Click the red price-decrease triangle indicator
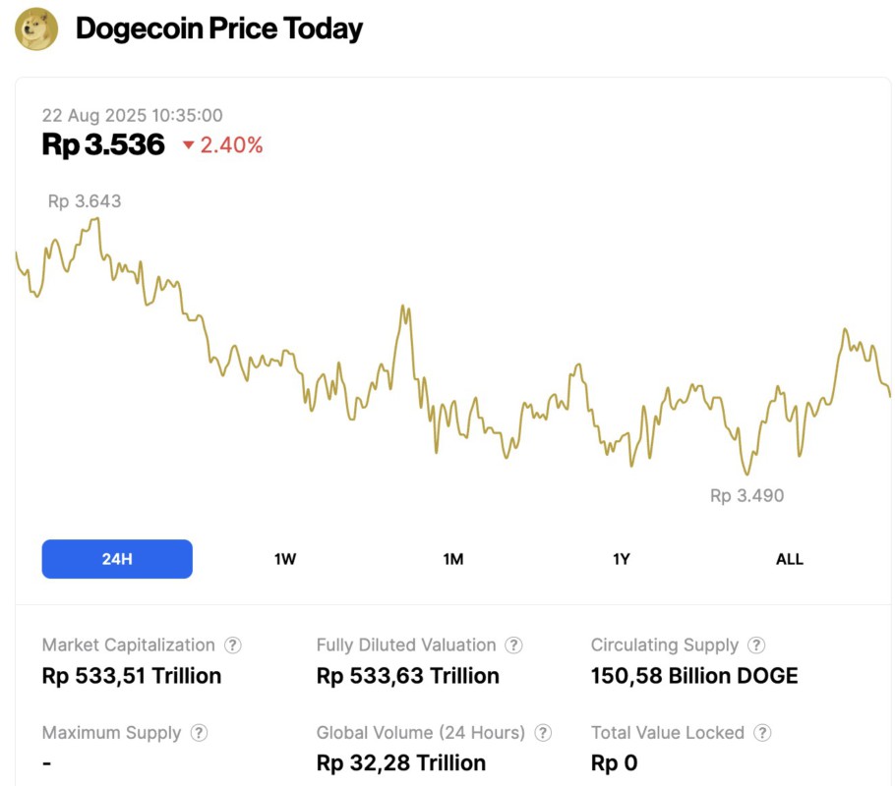The image size is (895, 786). [x=188, y=145]
